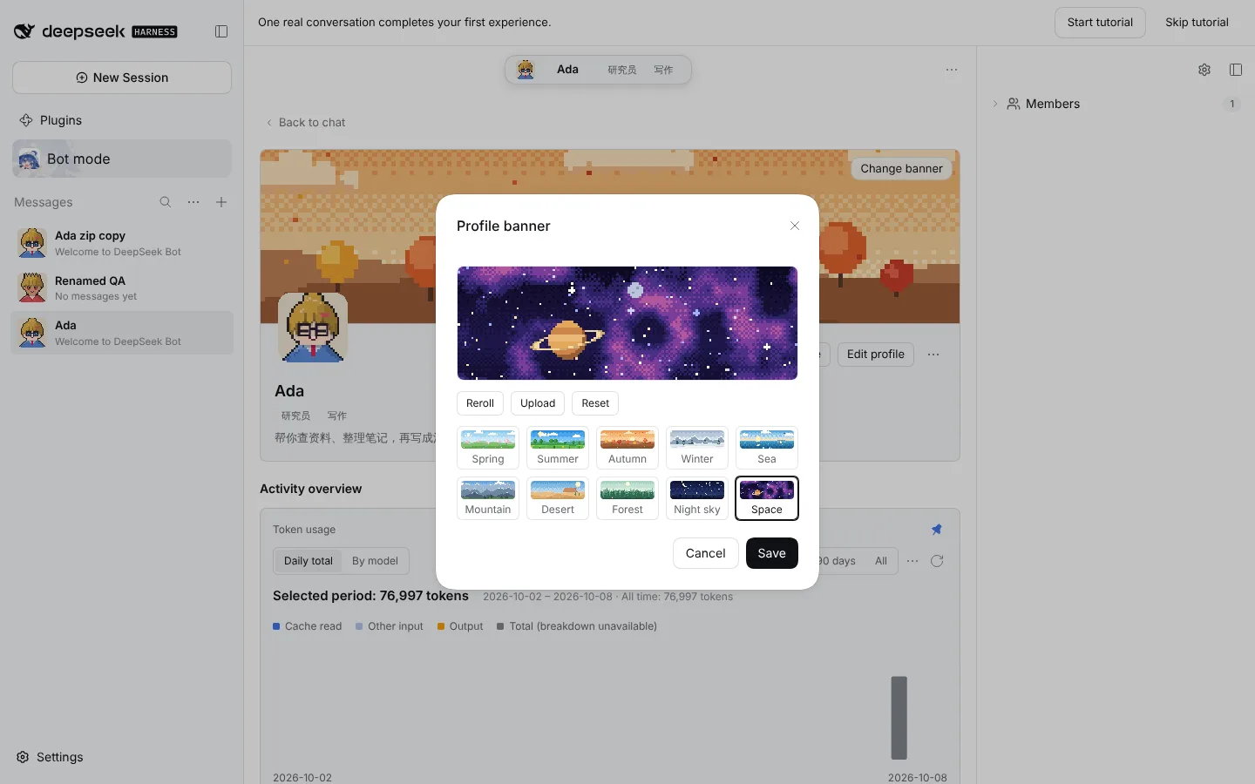Open the Messages more options menu
The image size is (1255, 784).
[193, 202]
